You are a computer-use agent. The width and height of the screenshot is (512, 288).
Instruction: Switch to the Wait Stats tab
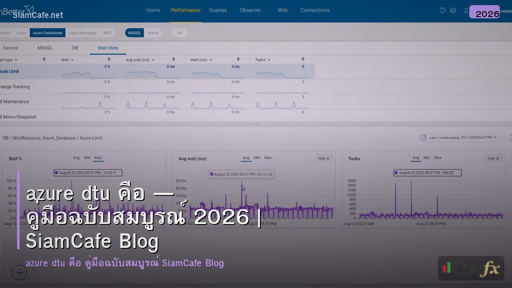pyautogui.click(x=108, y=48)
